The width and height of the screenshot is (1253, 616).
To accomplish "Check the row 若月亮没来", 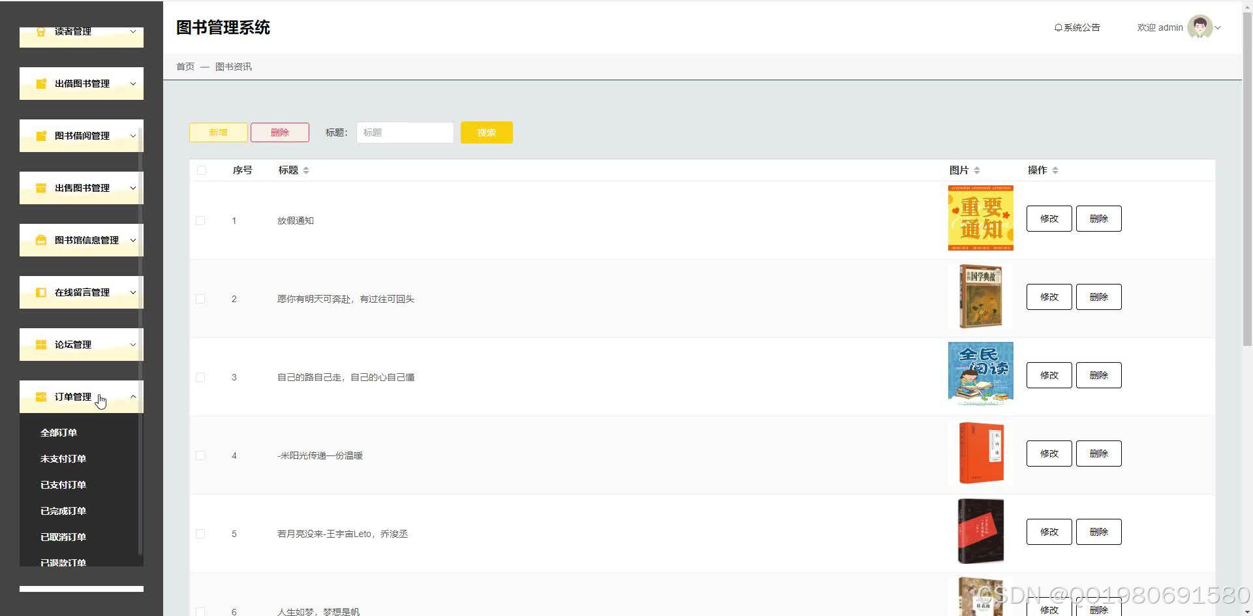I will [x=200, y=534].
